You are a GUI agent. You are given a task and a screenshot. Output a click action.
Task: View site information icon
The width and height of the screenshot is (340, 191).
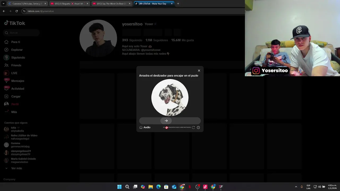click(x=24, y=11)
